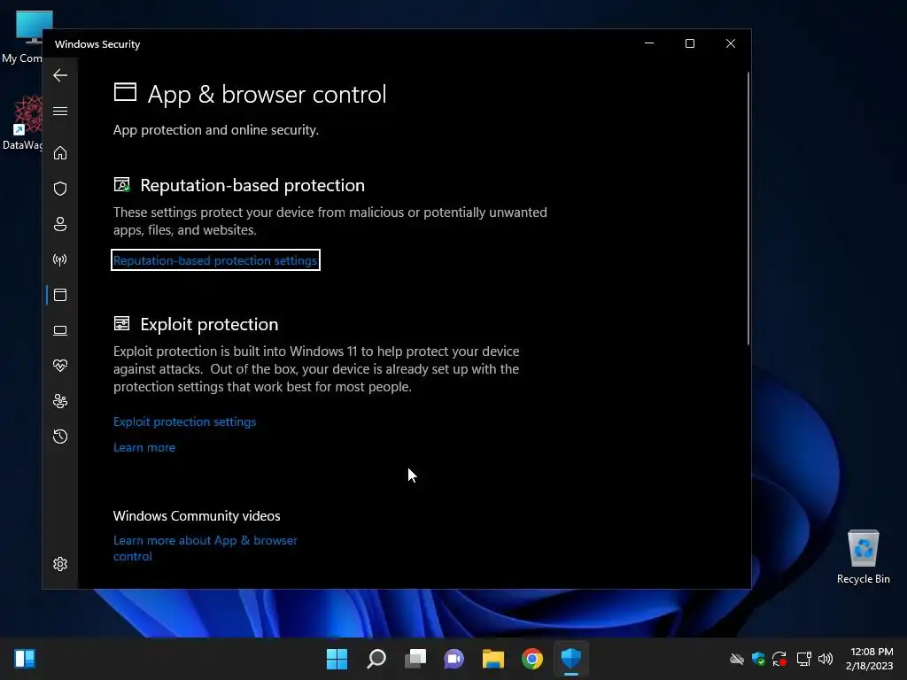
Task: Open Learn more about App & browser control
Action: pyautogui.click(x=205, y=548)
